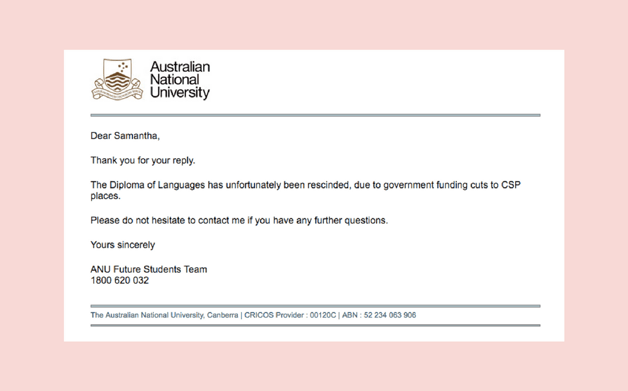
Task: Click 'ANU Future Students Team' signature
Action: point(148,269)
